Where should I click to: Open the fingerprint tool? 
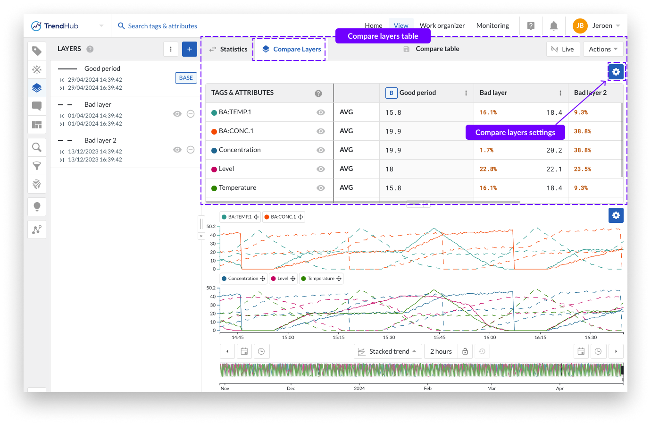pos(37,184)
